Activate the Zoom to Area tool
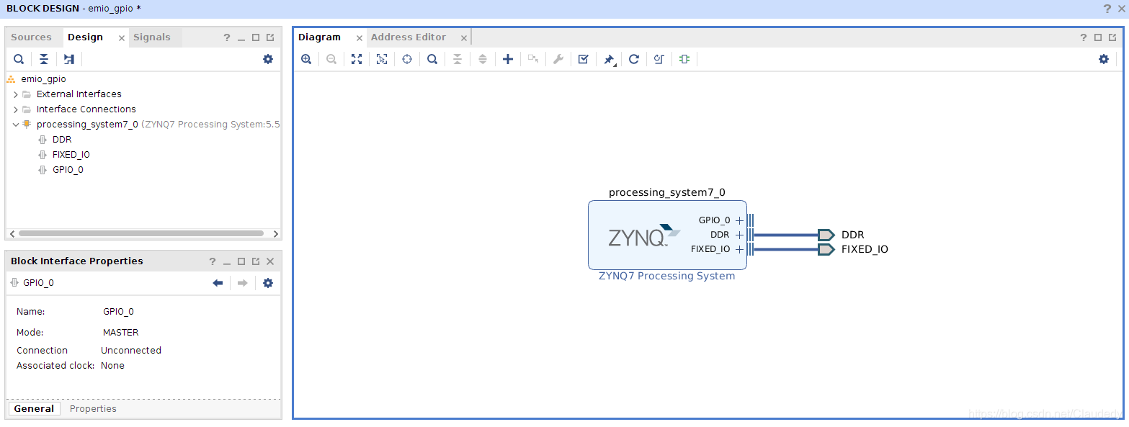This screenshot has height=427, width=1129. tap(382, 59)
